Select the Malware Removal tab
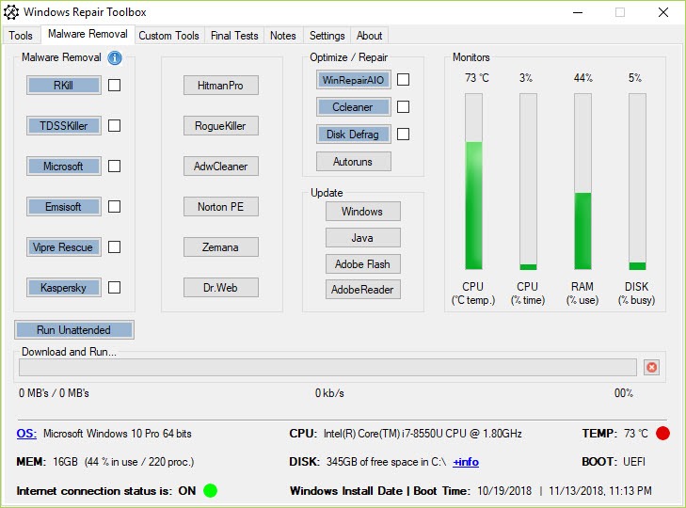686x508 pixels. pyautogui.click(x=88, y=34)
